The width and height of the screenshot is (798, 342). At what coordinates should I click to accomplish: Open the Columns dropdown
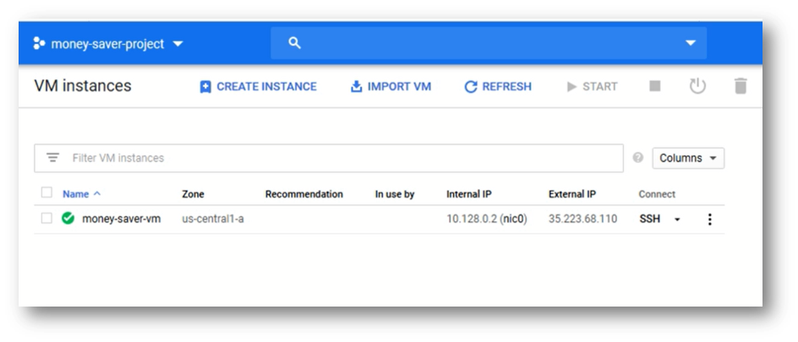688,158
